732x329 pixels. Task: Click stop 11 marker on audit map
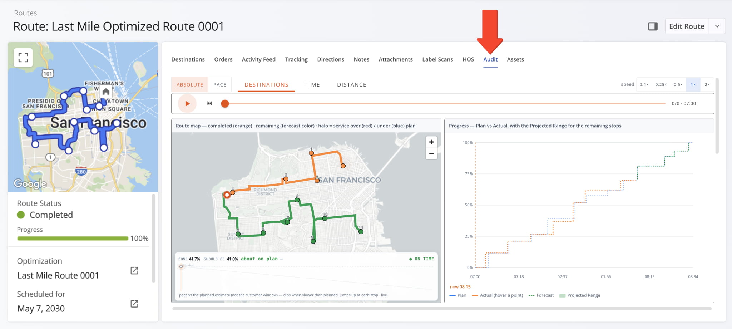(x=361, y=231)
